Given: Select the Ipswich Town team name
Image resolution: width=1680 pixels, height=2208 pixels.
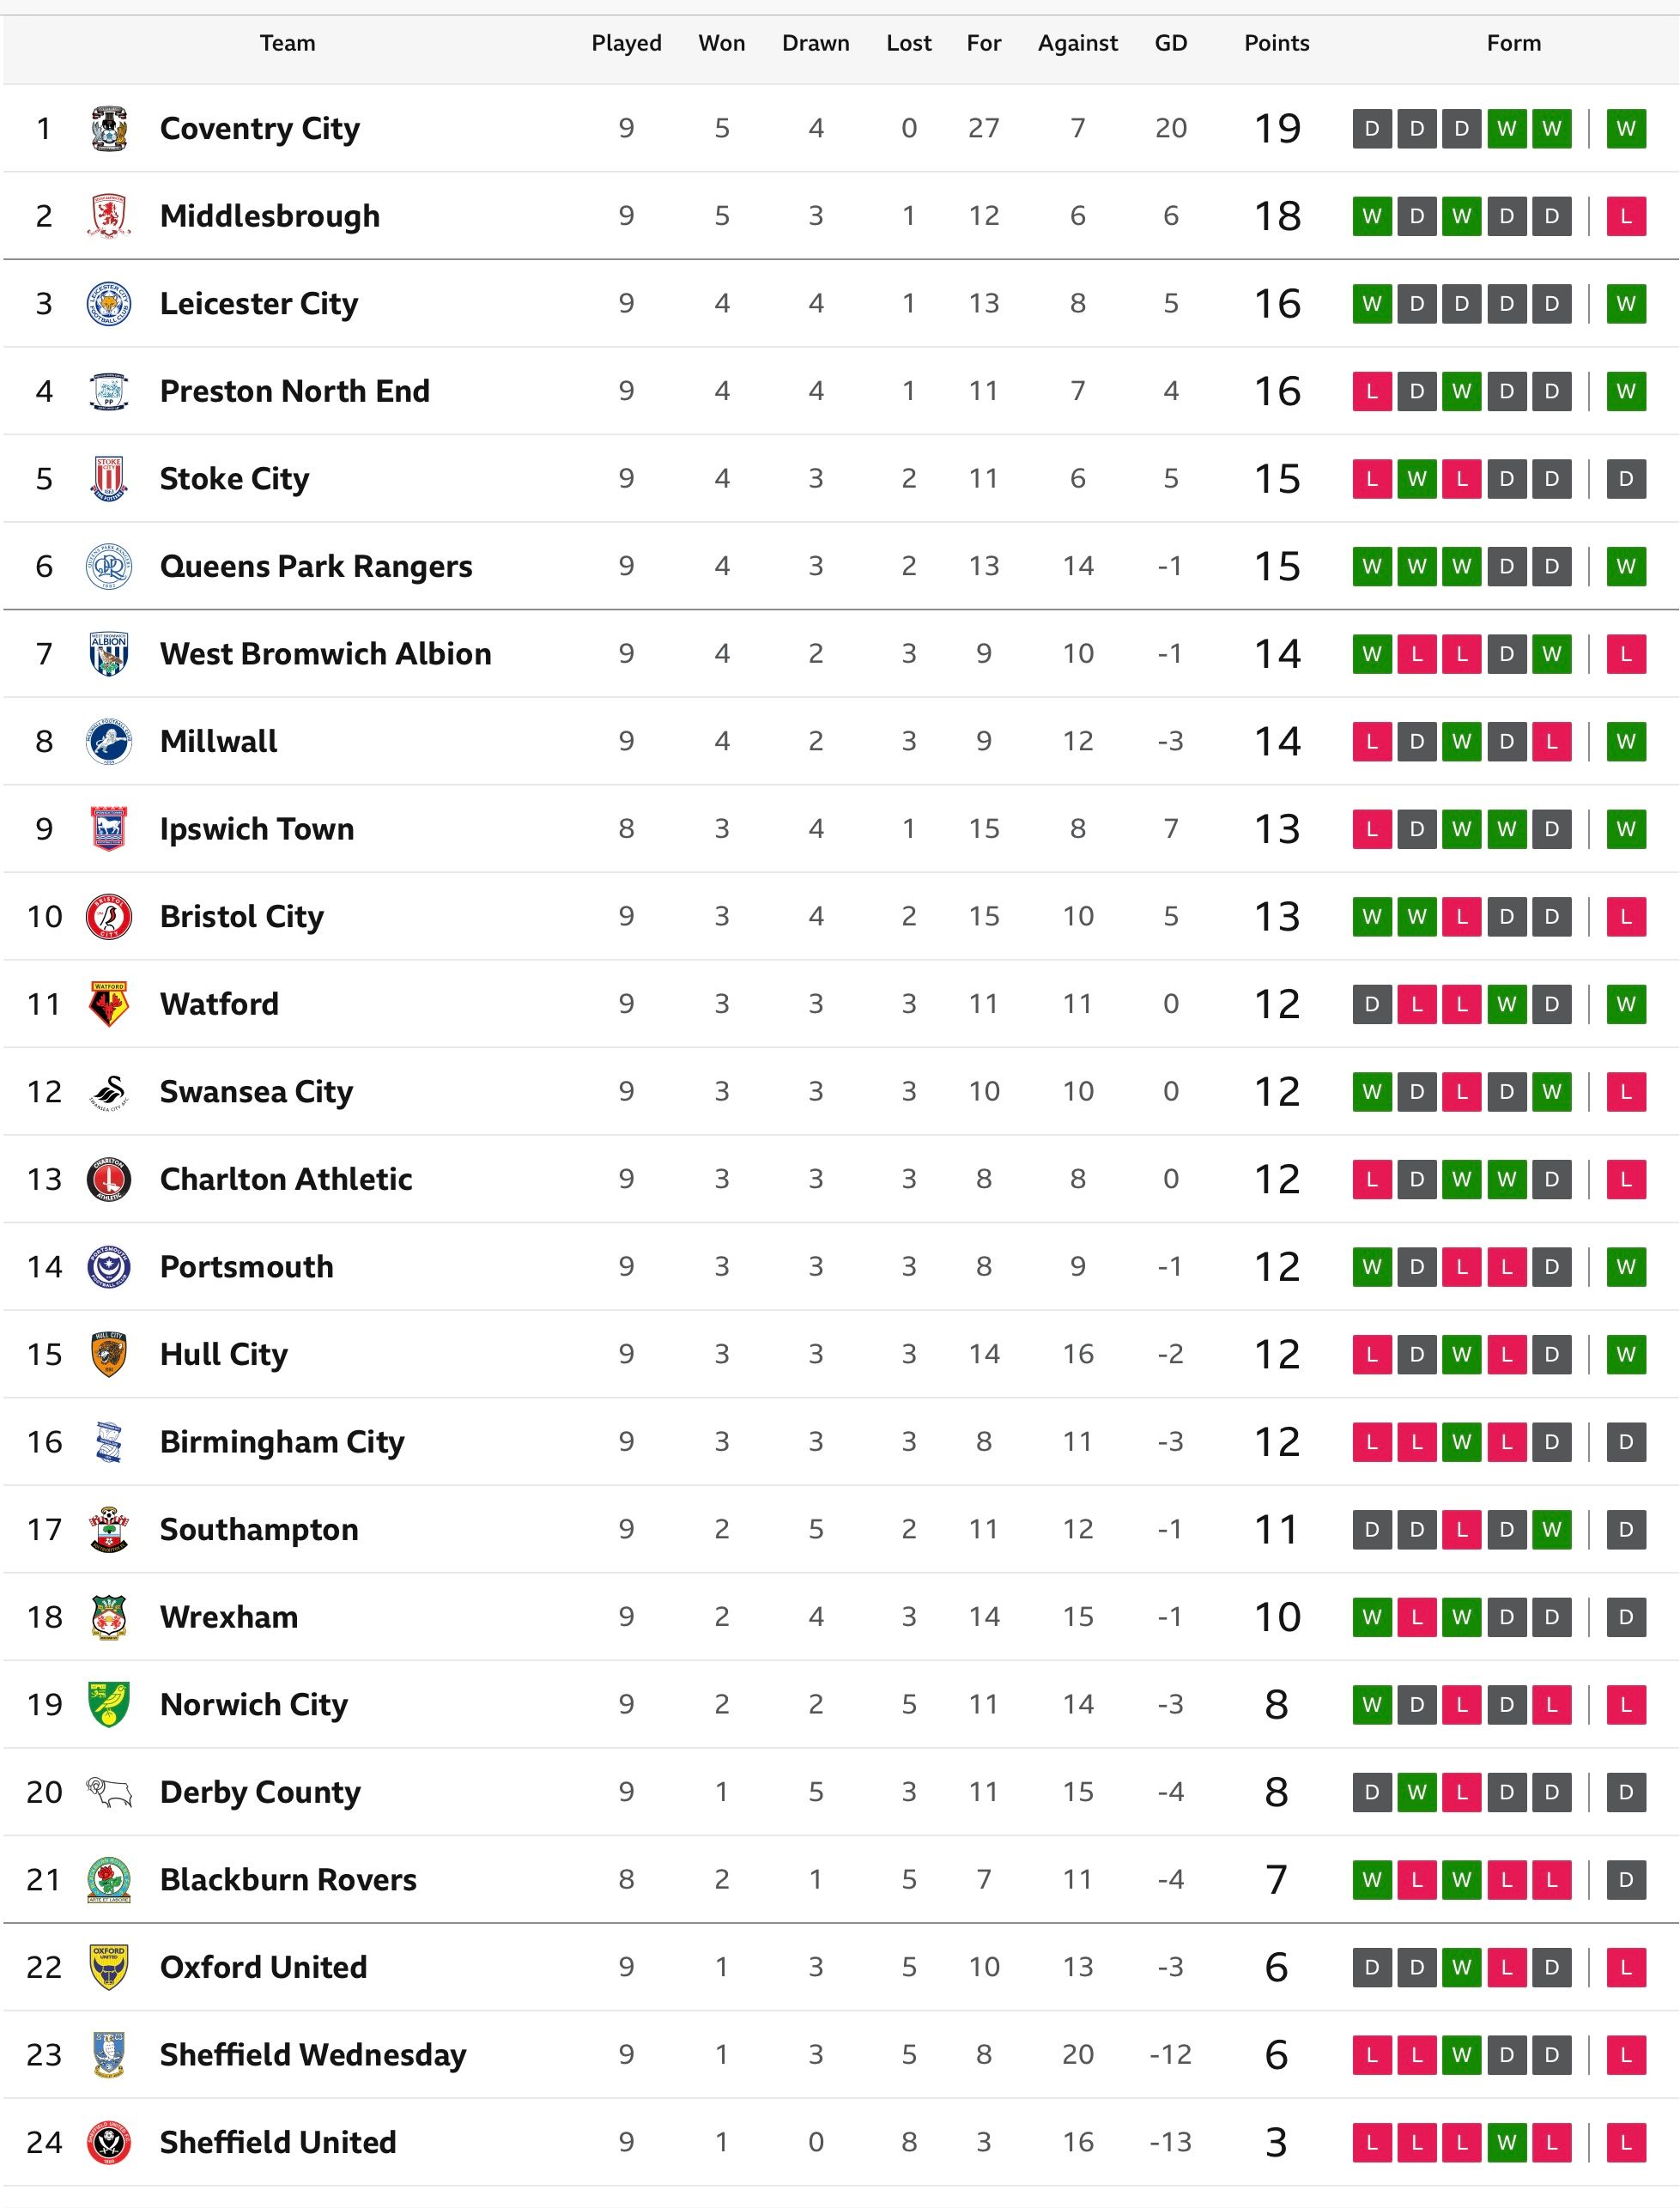Looking at the screenshot, I should 257,829.
